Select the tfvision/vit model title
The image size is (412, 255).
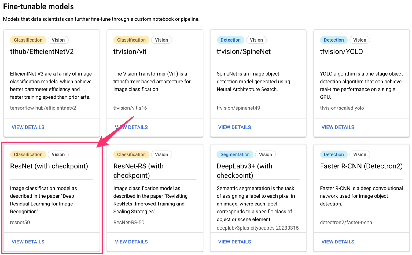(x=130, y=52)
